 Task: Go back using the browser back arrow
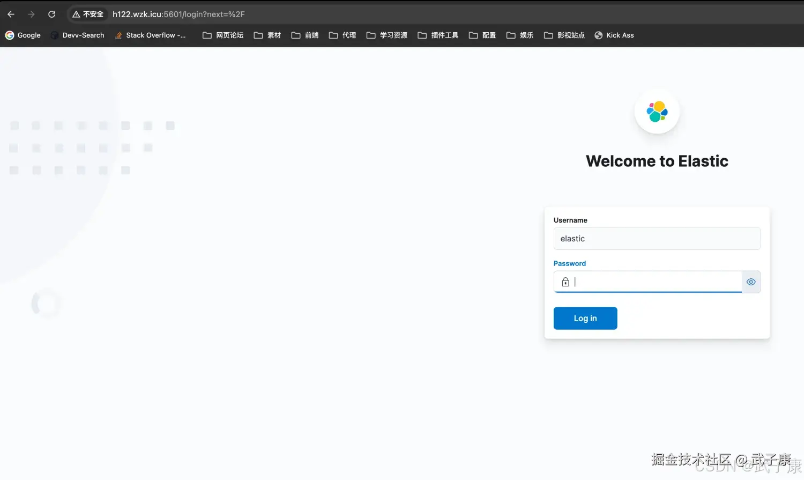coord(11,14)
